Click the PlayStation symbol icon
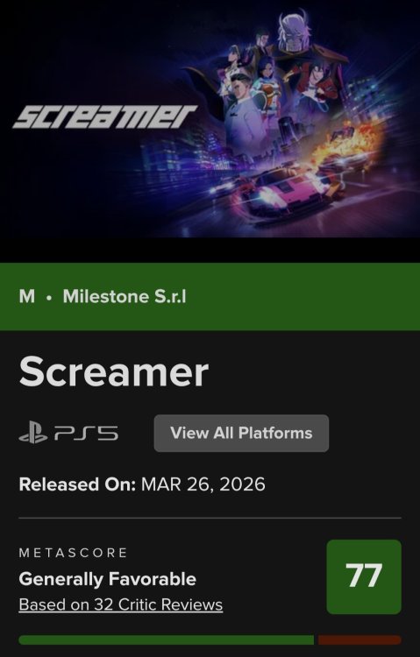Viewport: 420px width, 657px height. pos(33,434)
